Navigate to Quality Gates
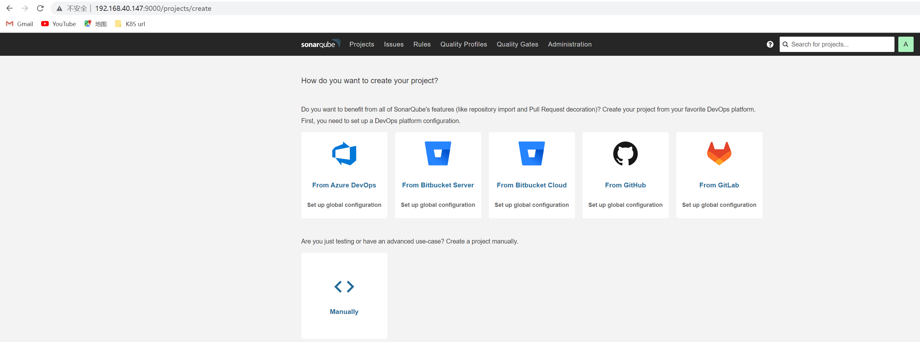This screenshot has height=342, width=920. 517,44
